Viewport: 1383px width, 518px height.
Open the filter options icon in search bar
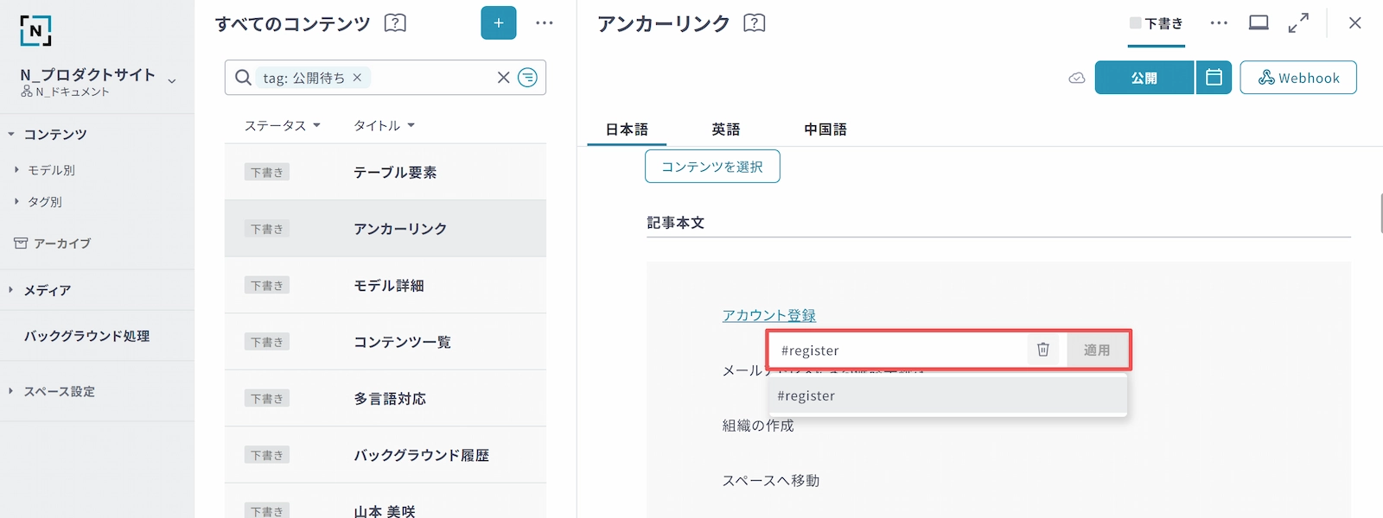pyautogui.click(x=527, y=78)
